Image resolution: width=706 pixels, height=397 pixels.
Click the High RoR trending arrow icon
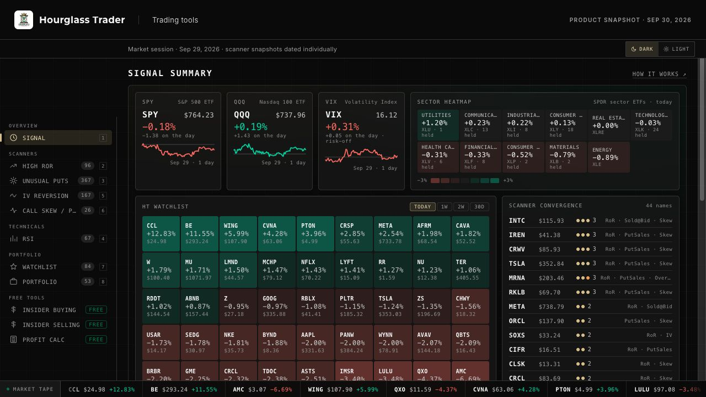(14, 166)
